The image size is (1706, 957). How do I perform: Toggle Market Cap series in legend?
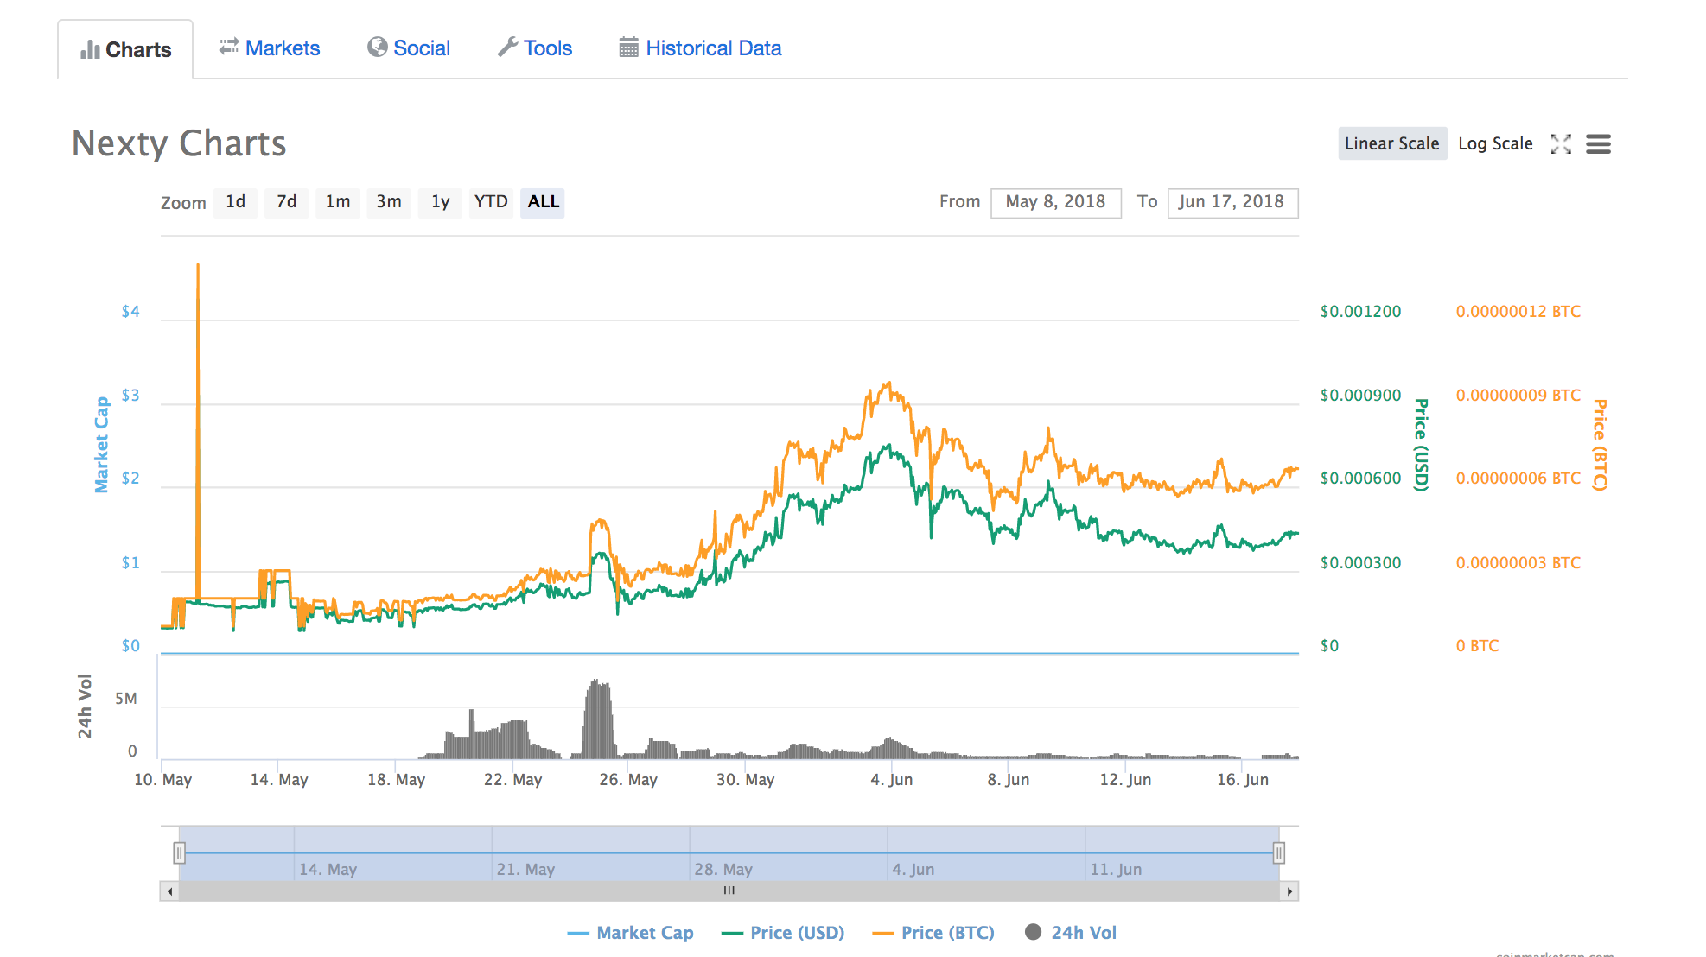[x=644, y=933]
